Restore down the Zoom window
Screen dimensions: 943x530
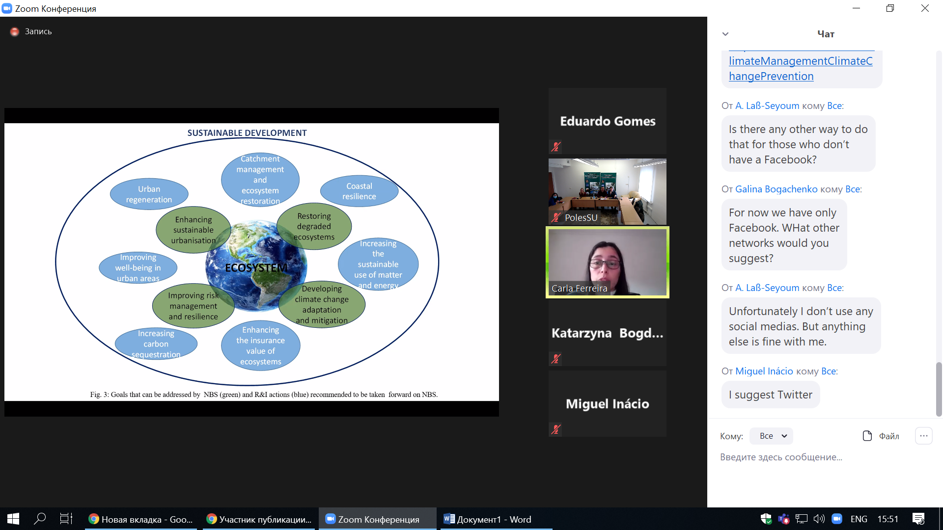pyautogui.click(x=890, y=8)
